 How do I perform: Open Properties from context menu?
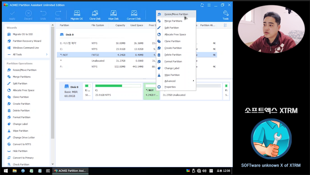coord(176,87)
